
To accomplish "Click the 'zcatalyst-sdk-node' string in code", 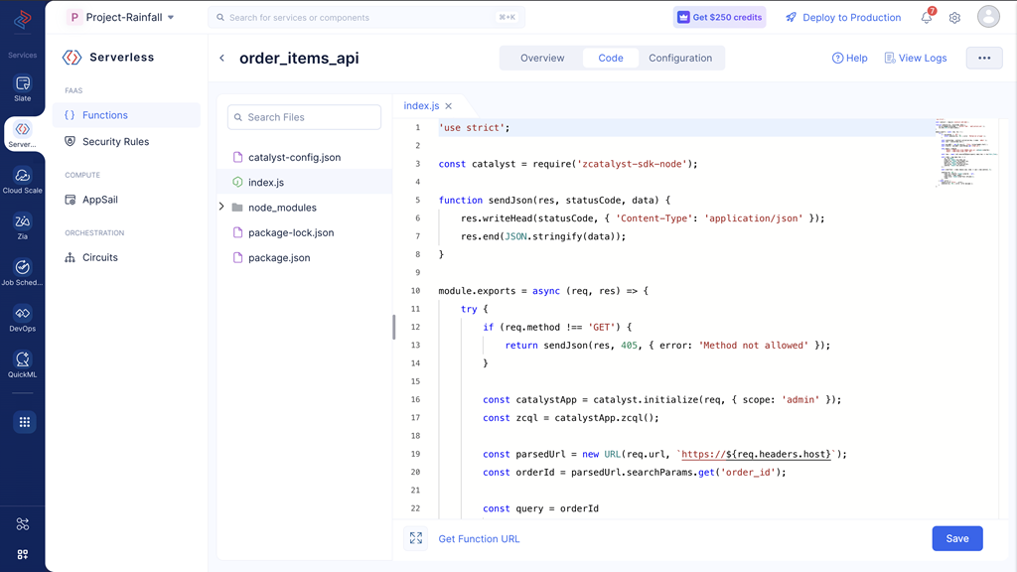I will coord(633,164).
